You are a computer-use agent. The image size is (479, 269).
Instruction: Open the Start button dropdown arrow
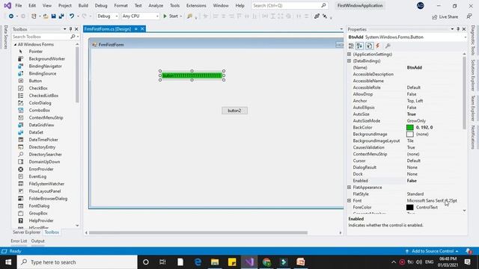tap(181, 16)
